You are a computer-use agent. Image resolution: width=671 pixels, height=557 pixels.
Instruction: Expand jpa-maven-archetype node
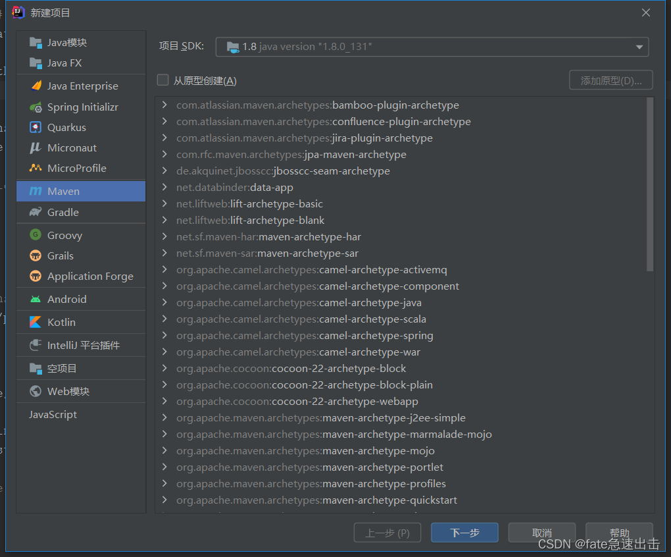click(164, 154)
